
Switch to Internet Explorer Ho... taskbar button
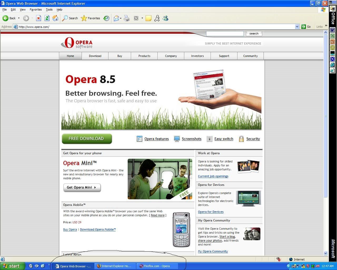pos(116,266)
